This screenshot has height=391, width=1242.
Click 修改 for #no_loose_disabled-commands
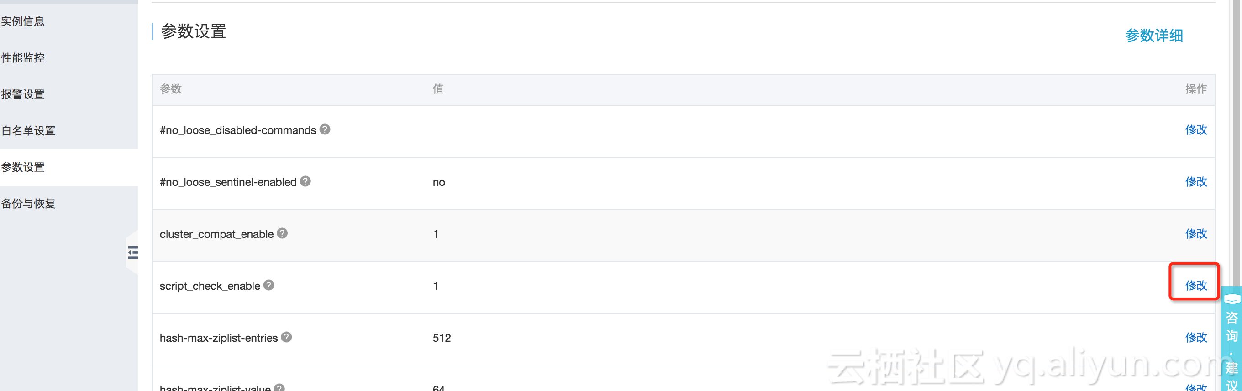(1196, 130)
